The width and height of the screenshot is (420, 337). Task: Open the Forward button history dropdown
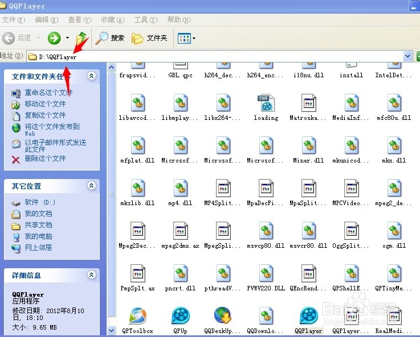[x=67, y=38]
